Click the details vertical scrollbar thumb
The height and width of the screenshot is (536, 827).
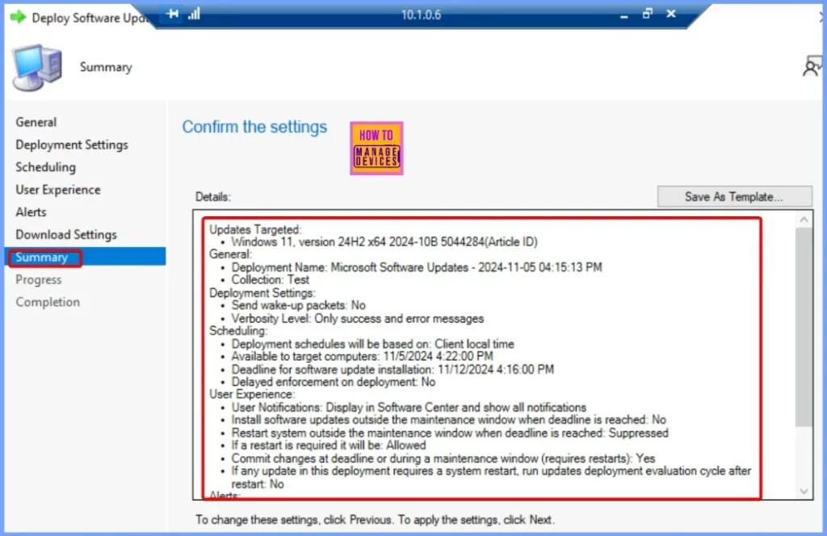click(804, 327)
